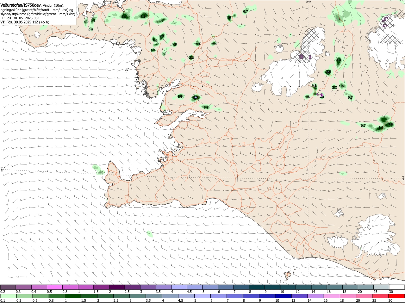Select the dark blue rain-scale swatch labeled 10
Image resolution: width=405 pixels, height=303 pixels.
pos(283,296)
